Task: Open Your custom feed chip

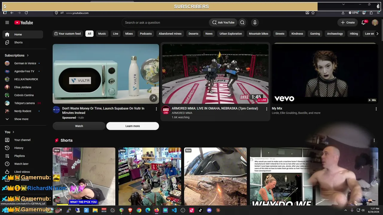Action: tap(67, 34)
